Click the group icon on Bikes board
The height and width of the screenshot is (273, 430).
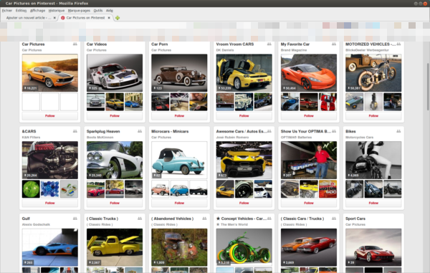click(398, 131)
